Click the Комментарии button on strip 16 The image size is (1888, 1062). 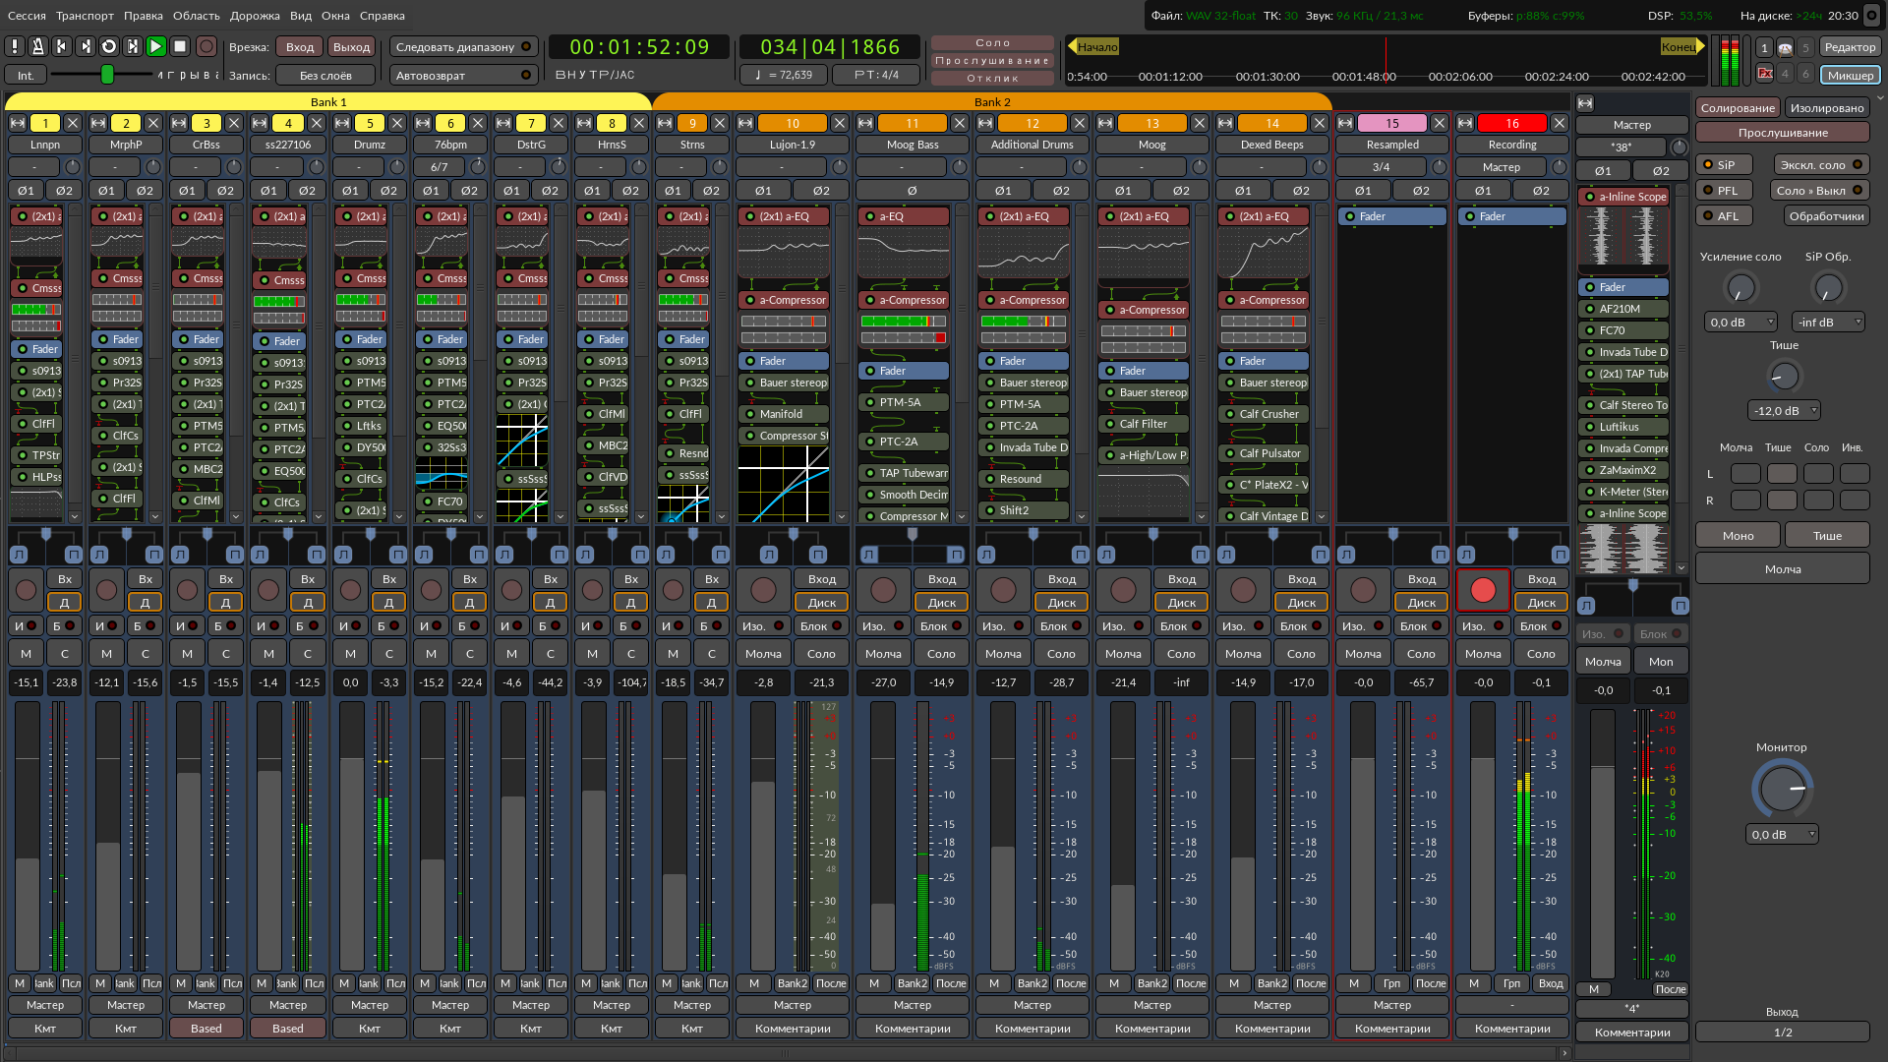[1512, 1028]
